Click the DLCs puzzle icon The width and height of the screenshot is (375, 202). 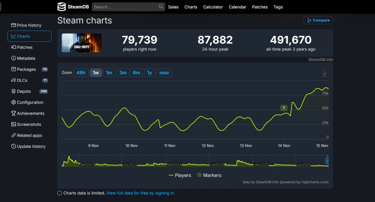pyautogui.click(x=13, y=80)
